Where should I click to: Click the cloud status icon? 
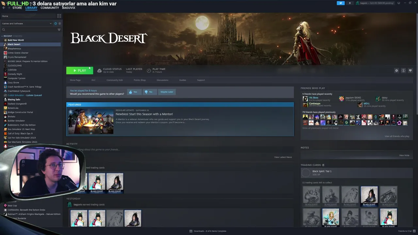tap(99, 70)
